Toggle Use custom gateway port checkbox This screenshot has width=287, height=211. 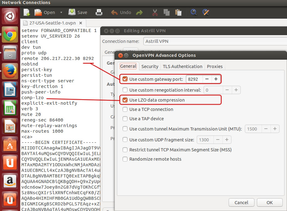125,79
